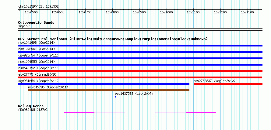Click the nsv1054555 (Coe2014) variant label

click(x=37, y=62)
